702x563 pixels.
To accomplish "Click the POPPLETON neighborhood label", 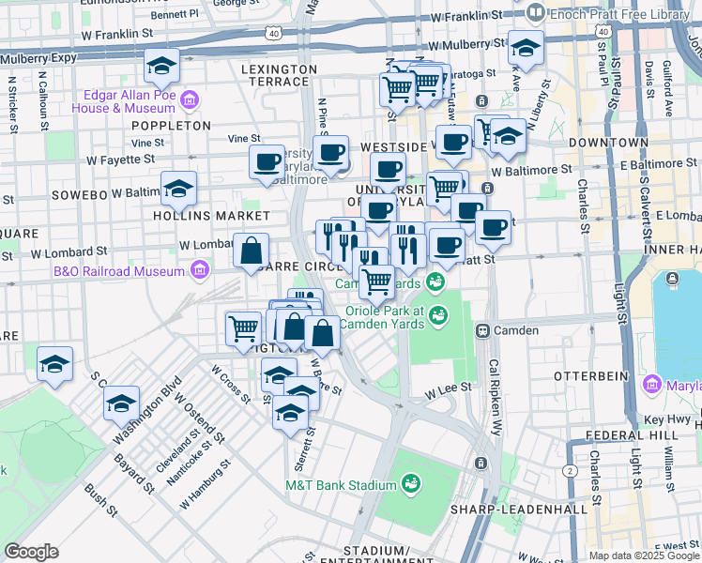I will 171,126.
